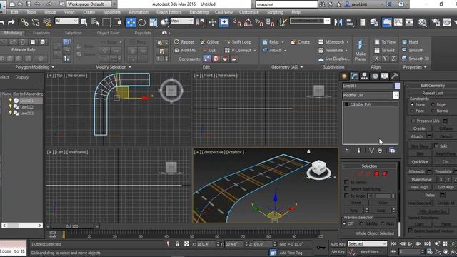Click the timeline frame slider 0 / 100
This screenshot has height=257, width=457.
click(72, 226)
